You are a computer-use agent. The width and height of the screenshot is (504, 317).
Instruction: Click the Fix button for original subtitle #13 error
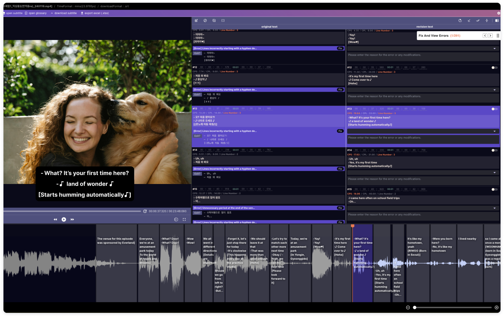point(340,131)
